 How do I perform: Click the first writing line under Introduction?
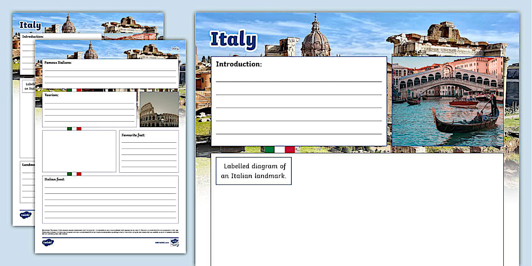299,81
